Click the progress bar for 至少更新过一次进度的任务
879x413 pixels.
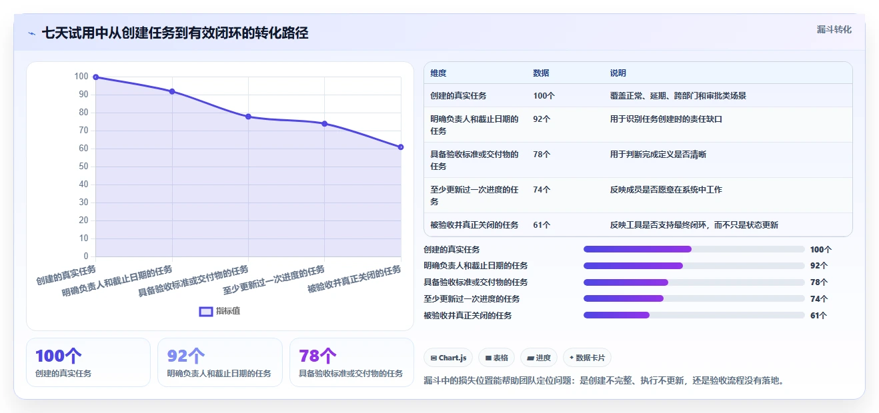[x=694, y=298]
